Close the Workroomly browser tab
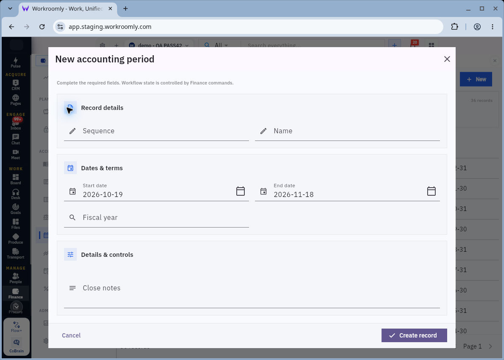This screenshot has width=504, height=360. click(110, 8)
